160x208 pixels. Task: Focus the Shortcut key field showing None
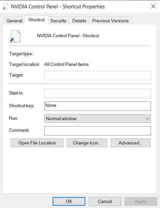pyautogui.click(x=98, y=106)
